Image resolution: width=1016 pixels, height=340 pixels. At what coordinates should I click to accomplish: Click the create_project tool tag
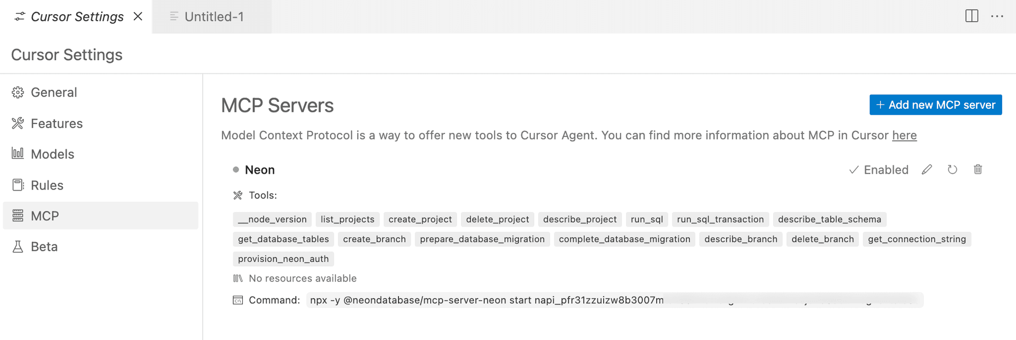[x=420, y=220]
